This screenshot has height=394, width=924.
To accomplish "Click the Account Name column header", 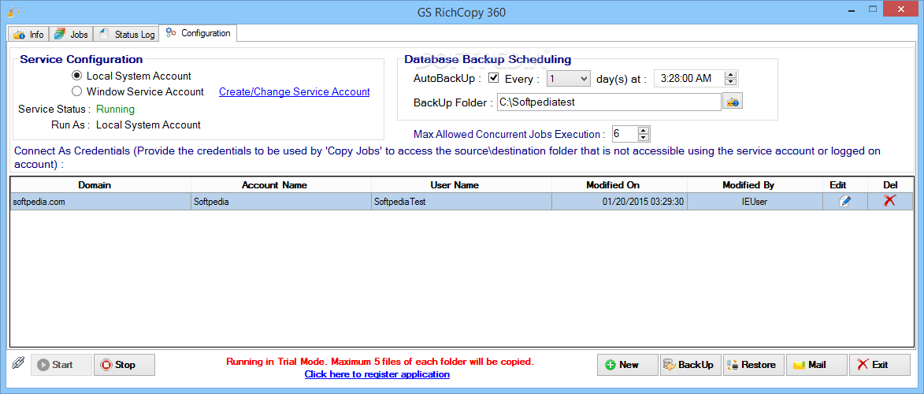I will [x=281, y=184].
